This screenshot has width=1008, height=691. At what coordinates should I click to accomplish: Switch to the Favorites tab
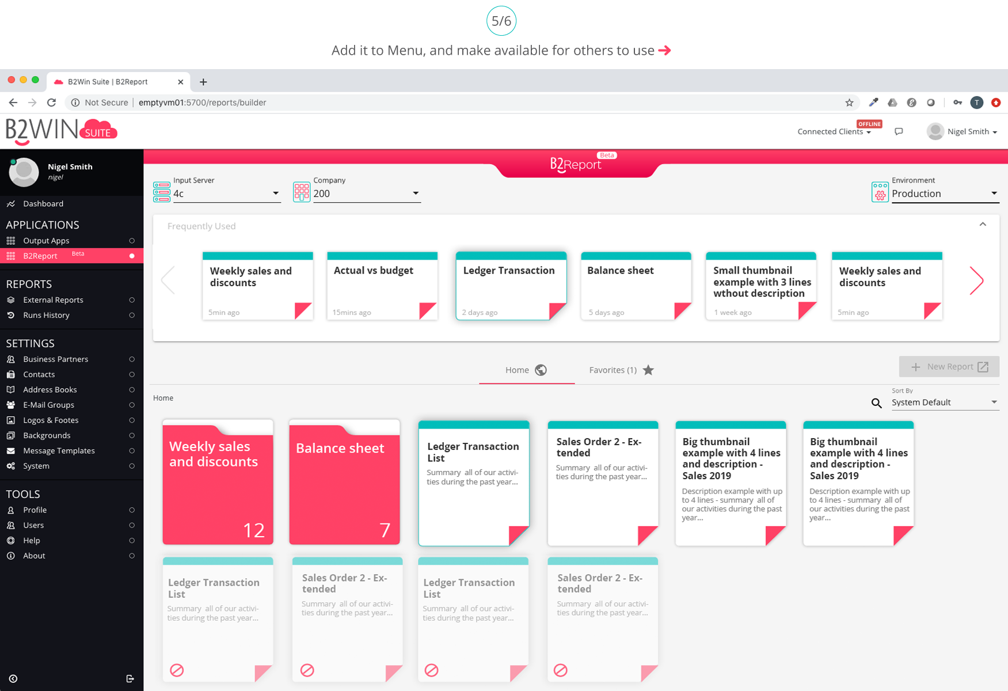tap(621, 370)
